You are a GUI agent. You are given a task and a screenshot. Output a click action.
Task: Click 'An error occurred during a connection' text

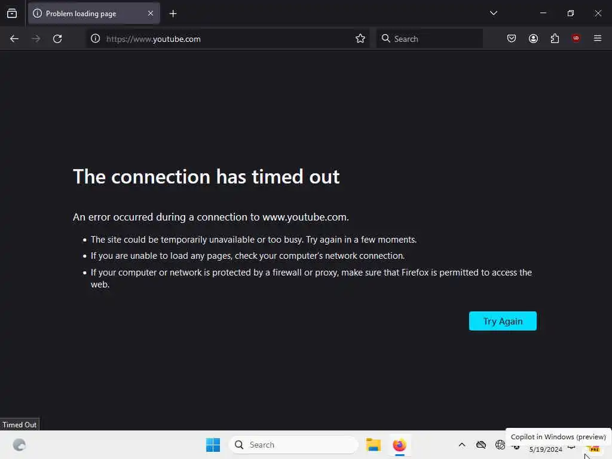tap(211, 217)
